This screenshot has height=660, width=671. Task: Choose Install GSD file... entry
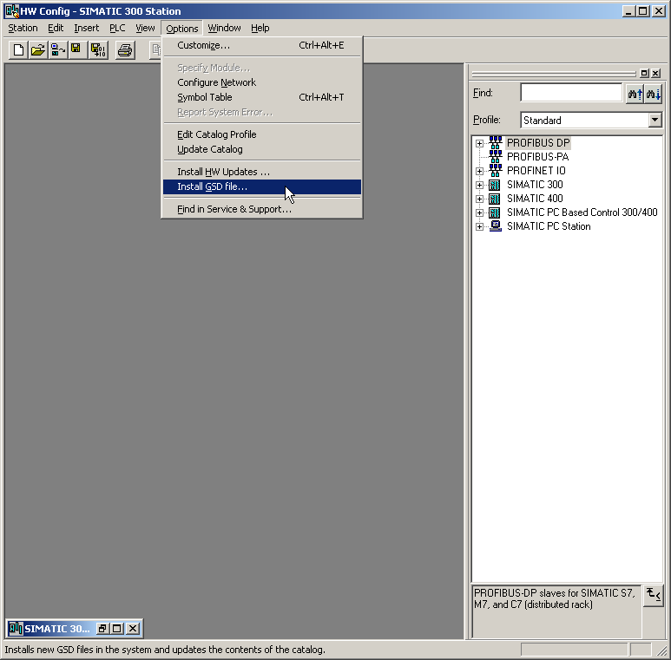click(x=262, y=186)
